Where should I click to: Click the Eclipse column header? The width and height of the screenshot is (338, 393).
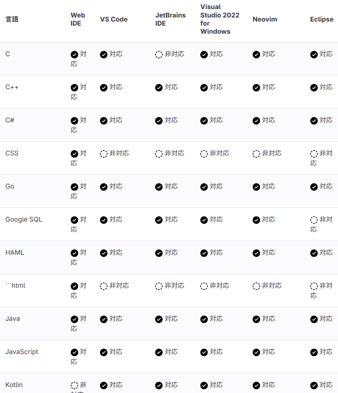(x=321, y=19)
